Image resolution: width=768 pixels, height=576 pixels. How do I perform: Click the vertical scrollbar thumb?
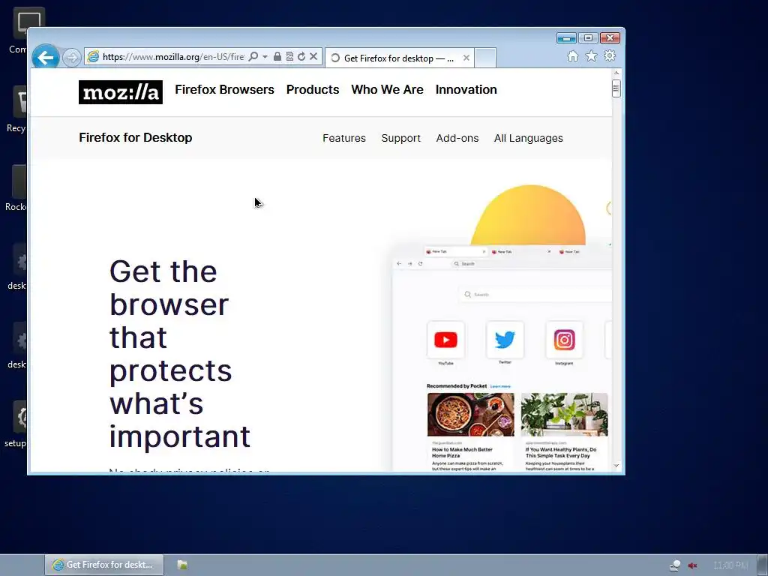tap(616, 88)
